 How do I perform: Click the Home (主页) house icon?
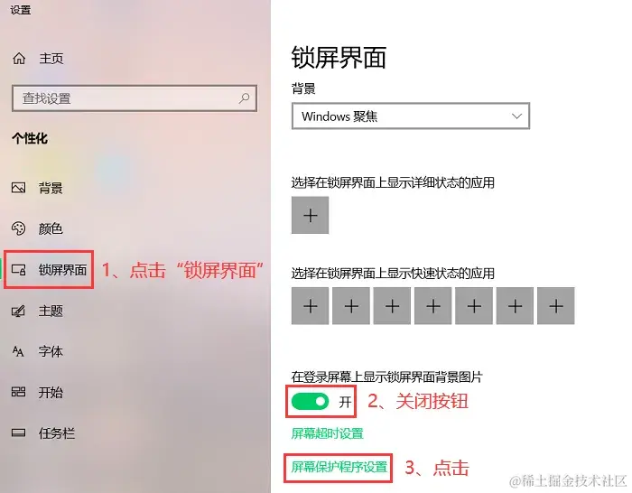click(19, 59)
